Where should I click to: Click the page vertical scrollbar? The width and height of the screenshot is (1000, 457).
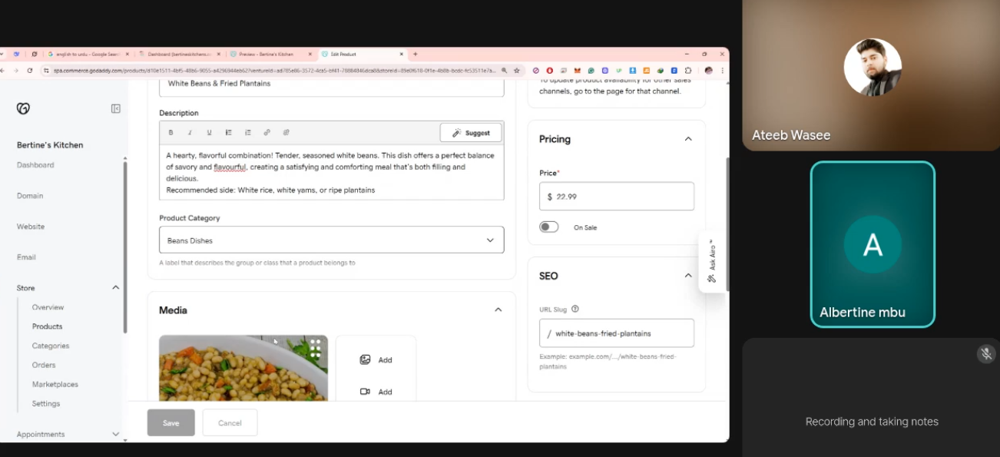click(727, 224)
